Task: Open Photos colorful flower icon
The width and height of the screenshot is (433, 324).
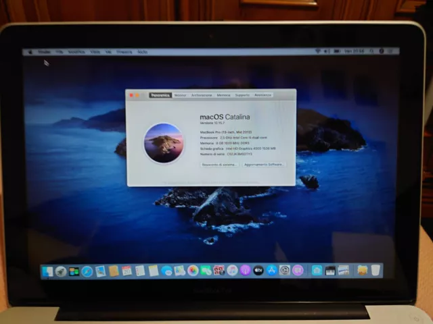Action: [x=193, y=271]
